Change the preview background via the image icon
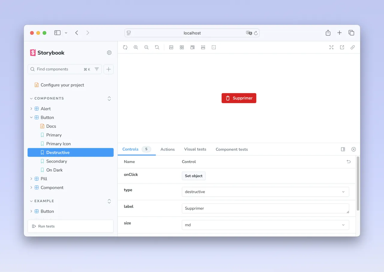The width and height of the screenshot is (384, 272). [x=171, y=47]
